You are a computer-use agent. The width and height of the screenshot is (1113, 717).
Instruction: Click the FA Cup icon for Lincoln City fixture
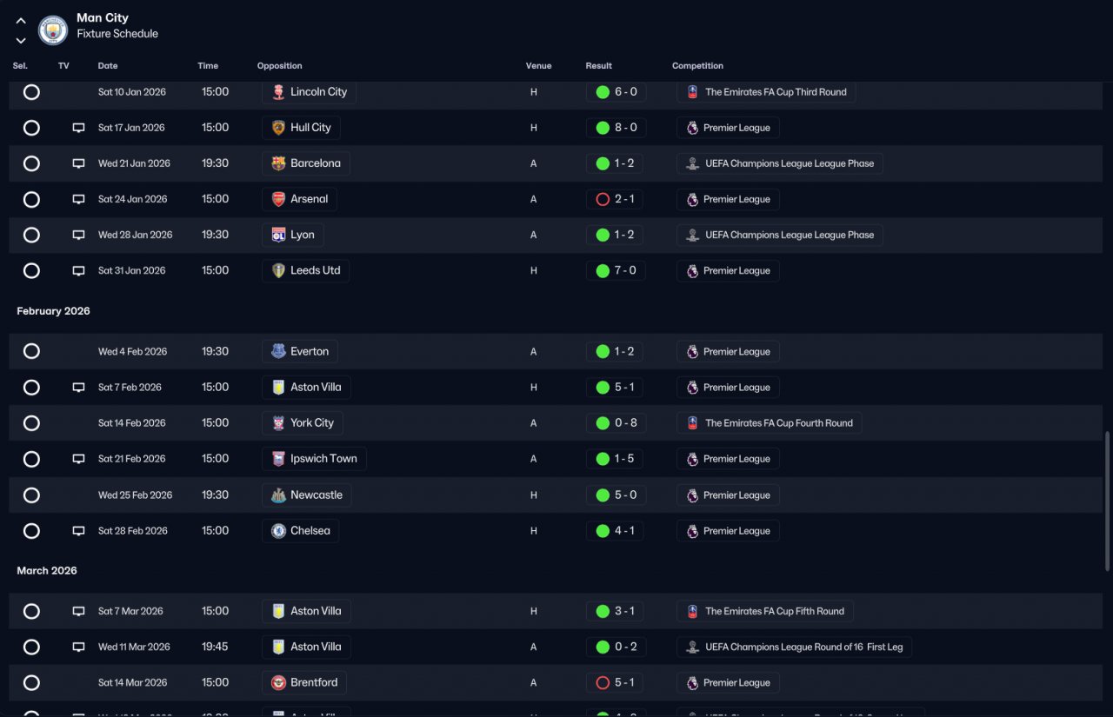click(692, 92)
